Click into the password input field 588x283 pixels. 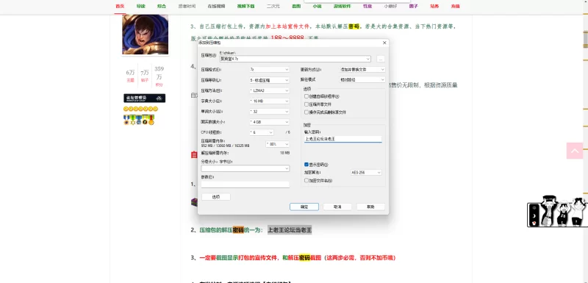point(343,139)
